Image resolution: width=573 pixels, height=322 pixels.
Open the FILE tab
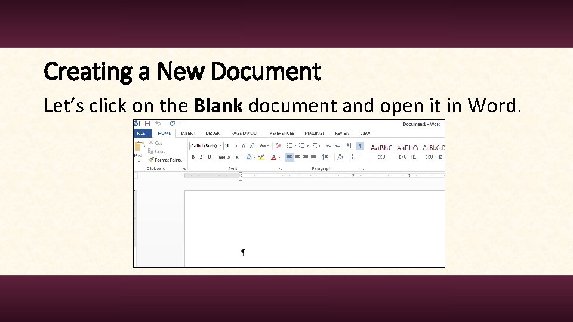tap(142, 133)
